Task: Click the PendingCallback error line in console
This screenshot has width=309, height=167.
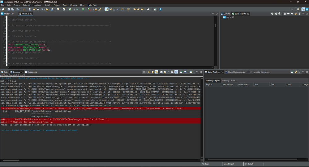Action: [x=100, y=108]
